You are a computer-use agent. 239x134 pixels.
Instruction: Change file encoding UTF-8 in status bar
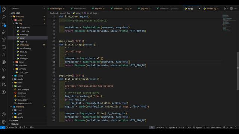click(x=182, y=127)
